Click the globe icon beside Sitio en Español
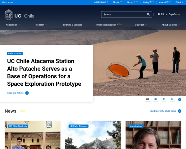This screenshot has width=186, height=149. [159, 14]
